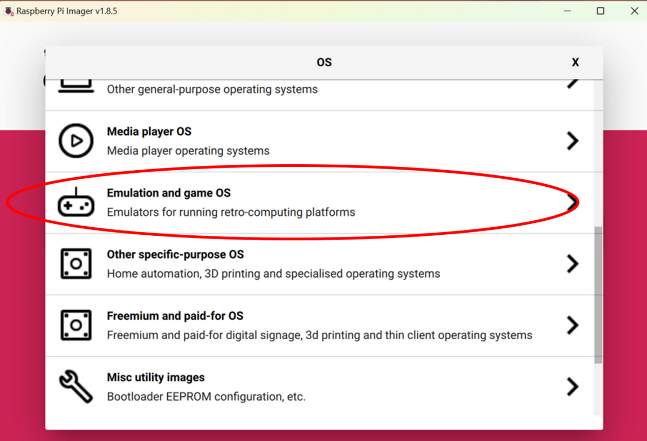
Task: Expand the Media player OS chevron
Action: click(573, 141)
